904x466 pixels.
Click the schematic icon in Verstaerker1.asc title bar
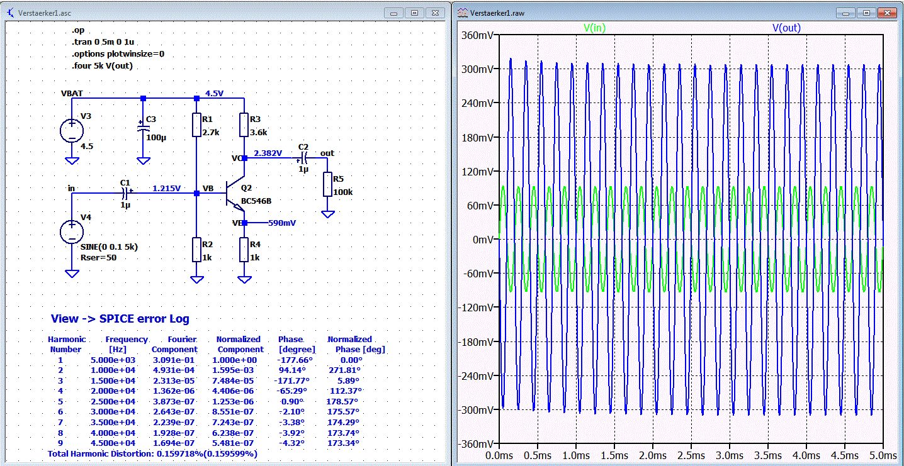click(11, 13)
